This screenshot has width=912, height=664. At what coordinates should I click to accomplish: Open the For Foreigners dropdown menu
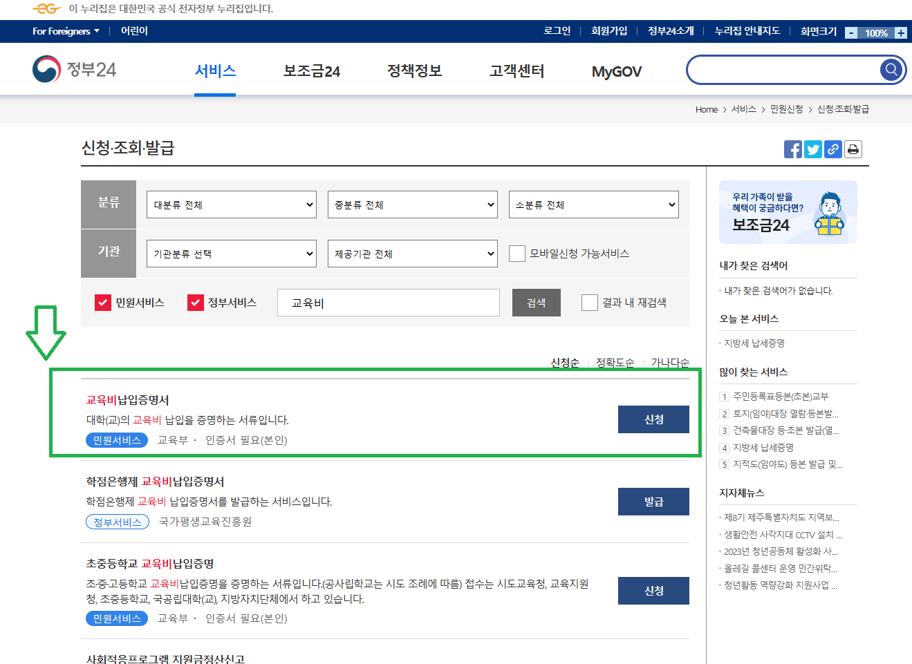[66, 31]
